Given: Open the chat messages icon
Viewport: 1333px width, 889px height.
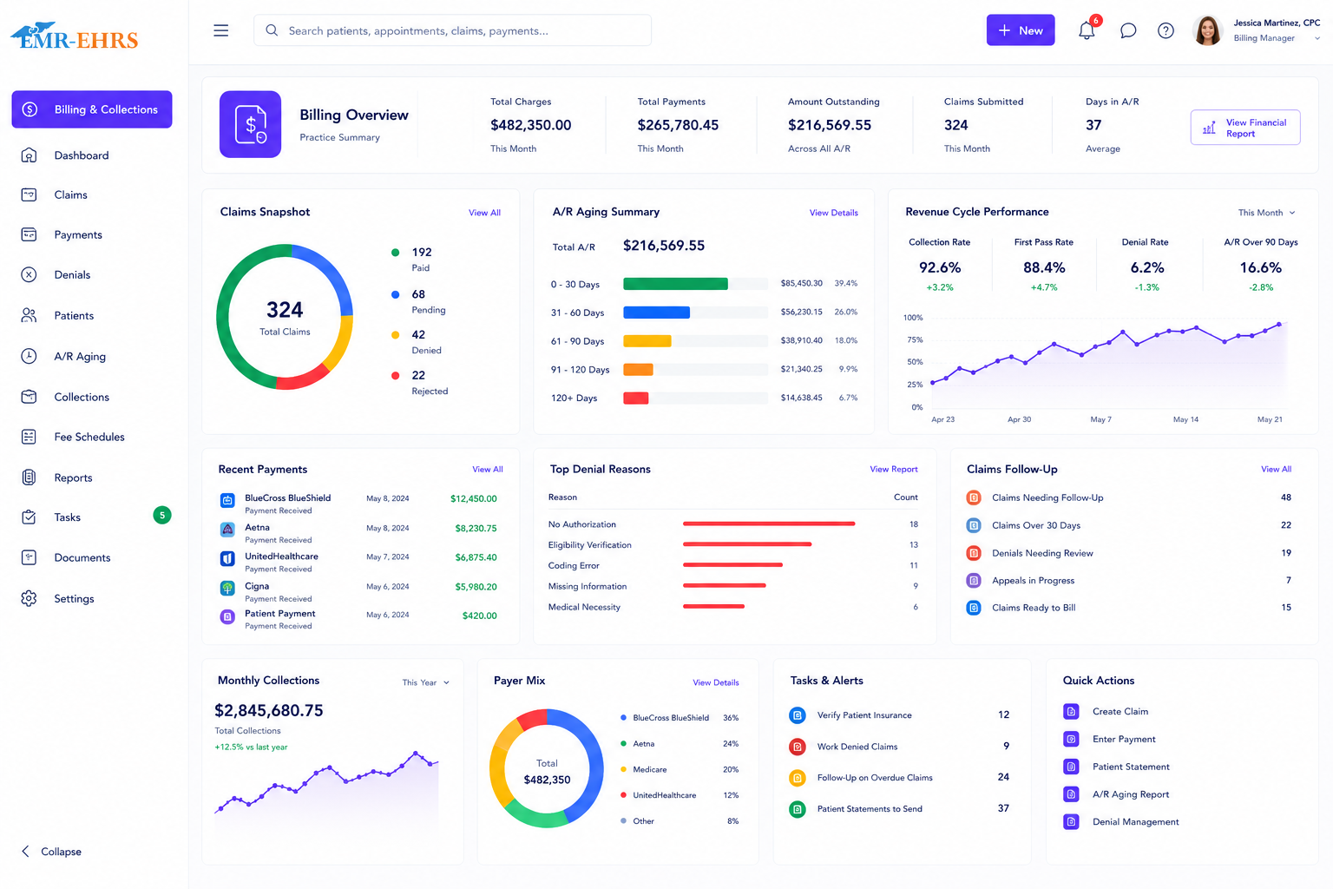Looking at the screenshot, I should pyautogui.click(x=1128, y=30).
